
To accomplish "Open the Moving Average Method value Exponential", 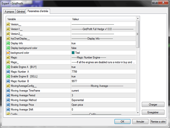I will coord(78,100).
